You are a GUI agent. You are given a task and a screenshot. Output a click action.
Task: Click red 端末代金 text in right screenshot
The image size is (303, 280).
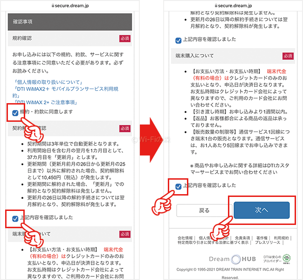tap(276, 71)
